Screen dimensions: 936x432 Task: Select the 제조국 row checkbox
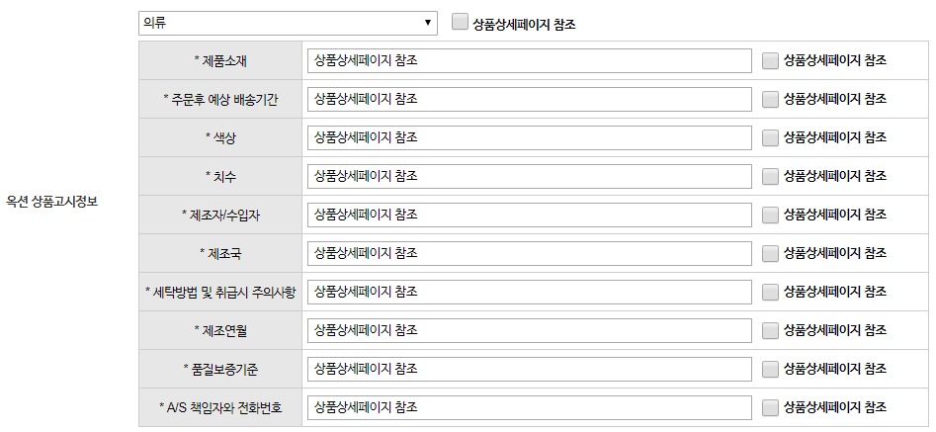(771, 254)
